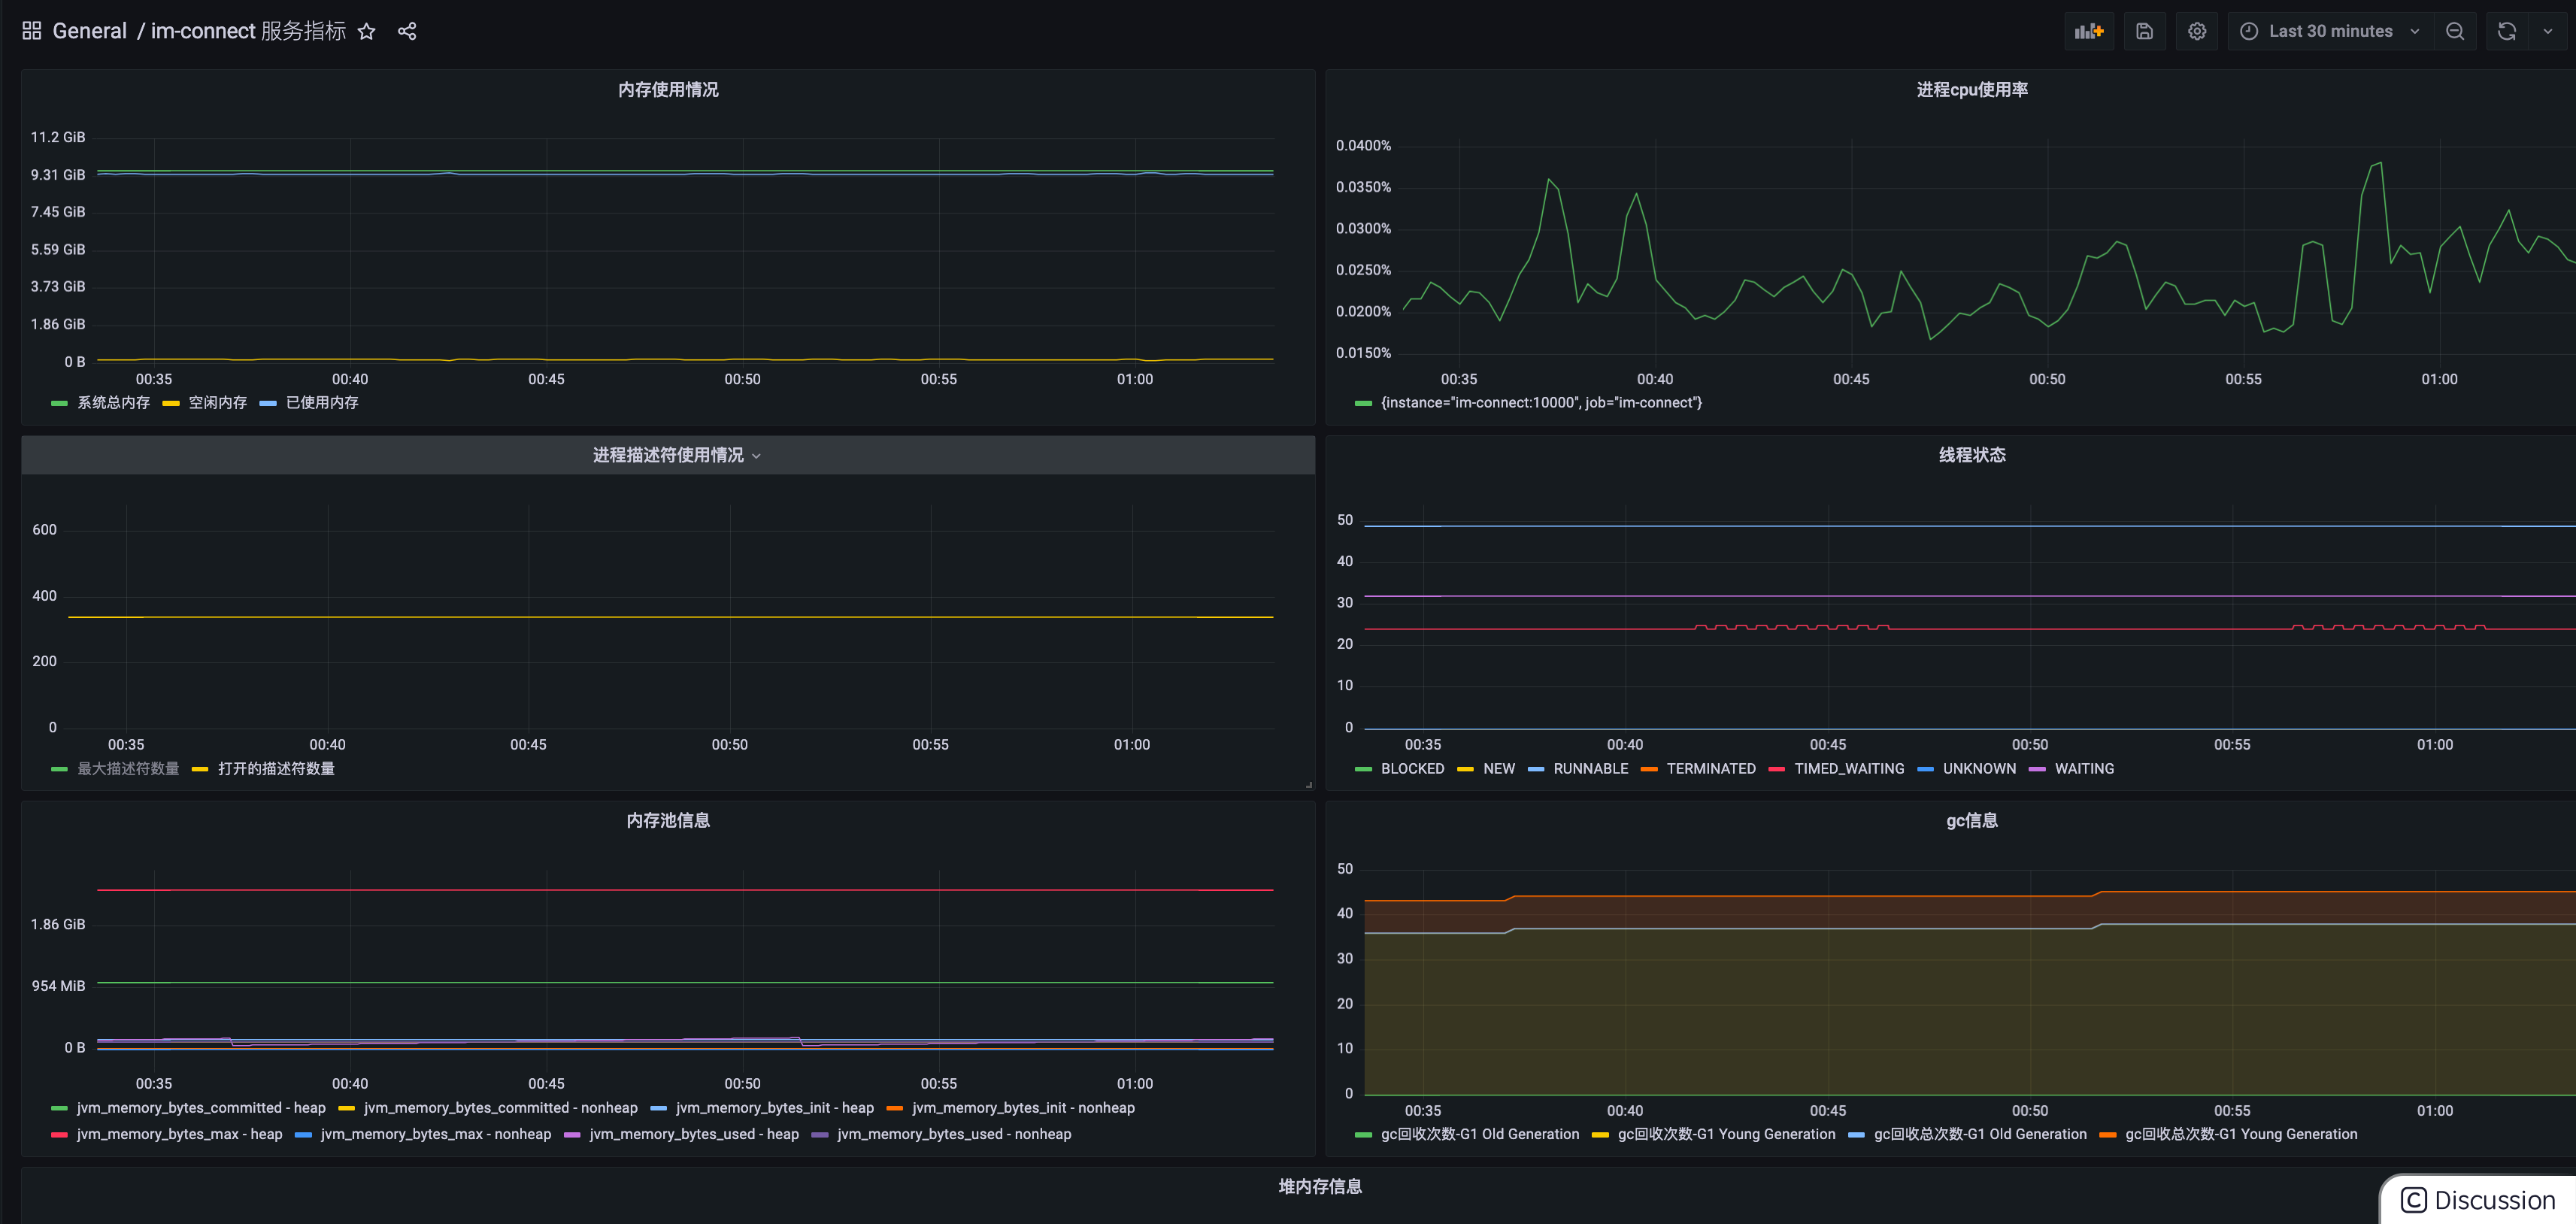
Task: Click jvm_memory_bytes_max - heap color swatch
Action: click(59, 1135)
